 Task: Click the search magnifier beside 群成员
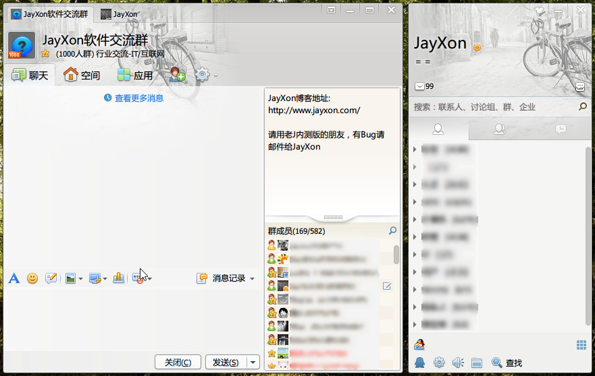[x=393, y=230]
